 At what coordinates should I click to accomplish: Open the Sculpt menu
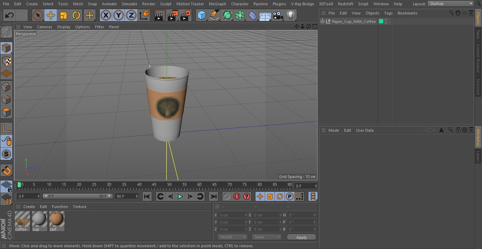coord(166,4)
